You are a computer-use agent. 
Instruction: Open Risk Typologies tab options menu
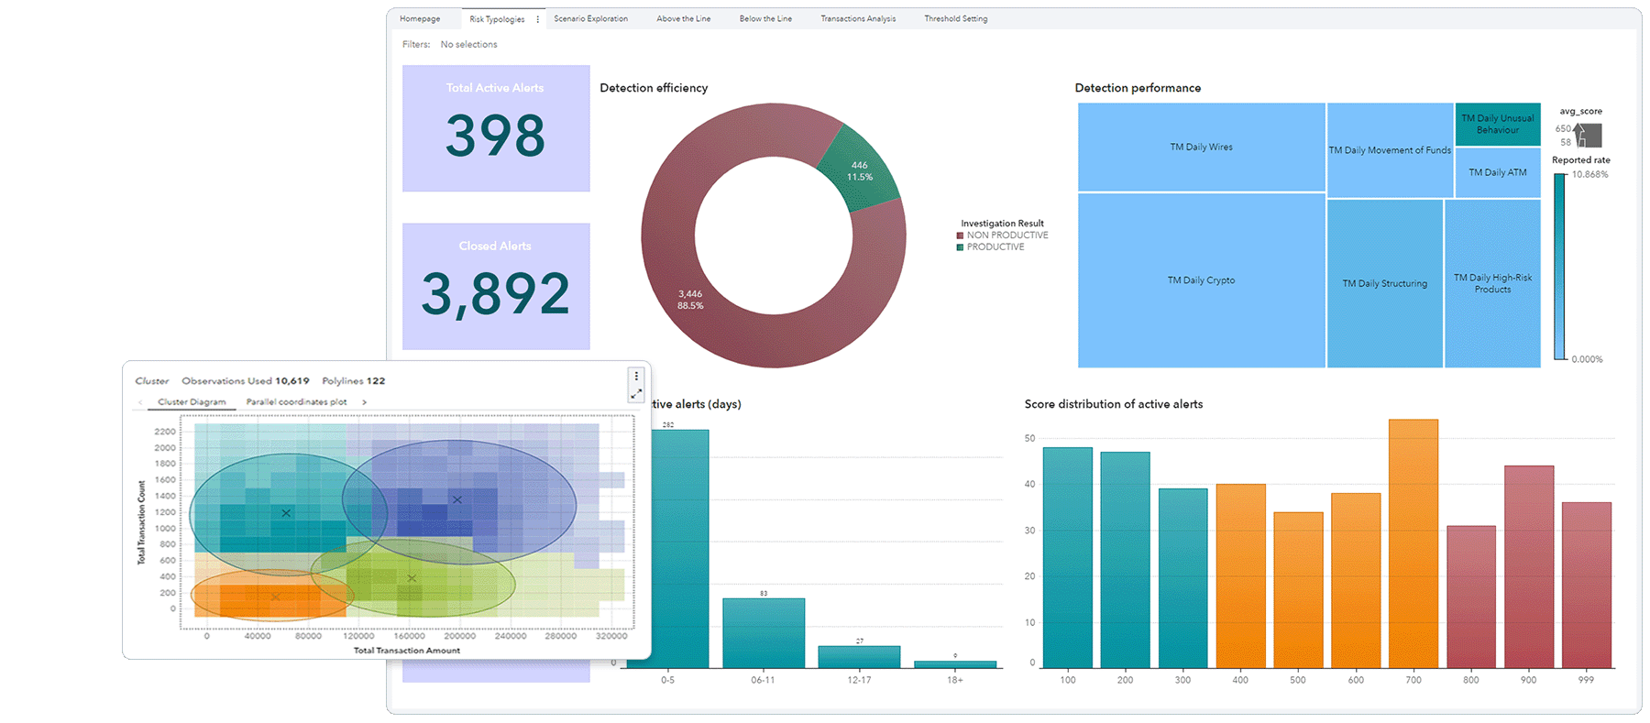[x=538, y=19]
